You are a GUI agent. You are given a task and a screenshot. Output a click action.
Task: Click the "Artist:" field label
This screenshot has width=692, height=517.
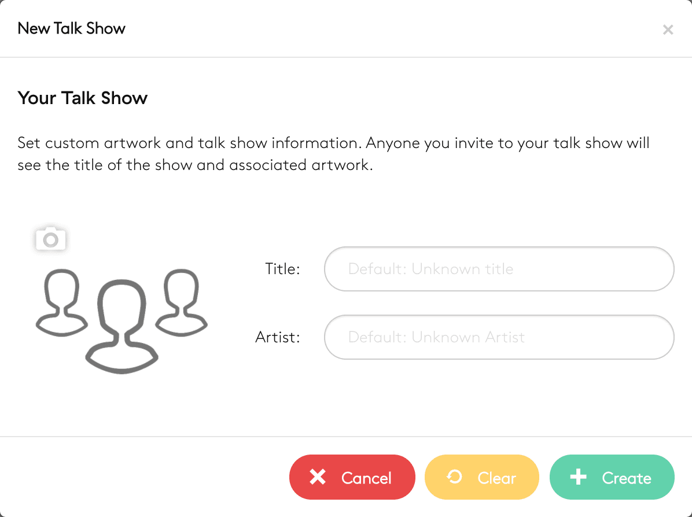[278, 337]
